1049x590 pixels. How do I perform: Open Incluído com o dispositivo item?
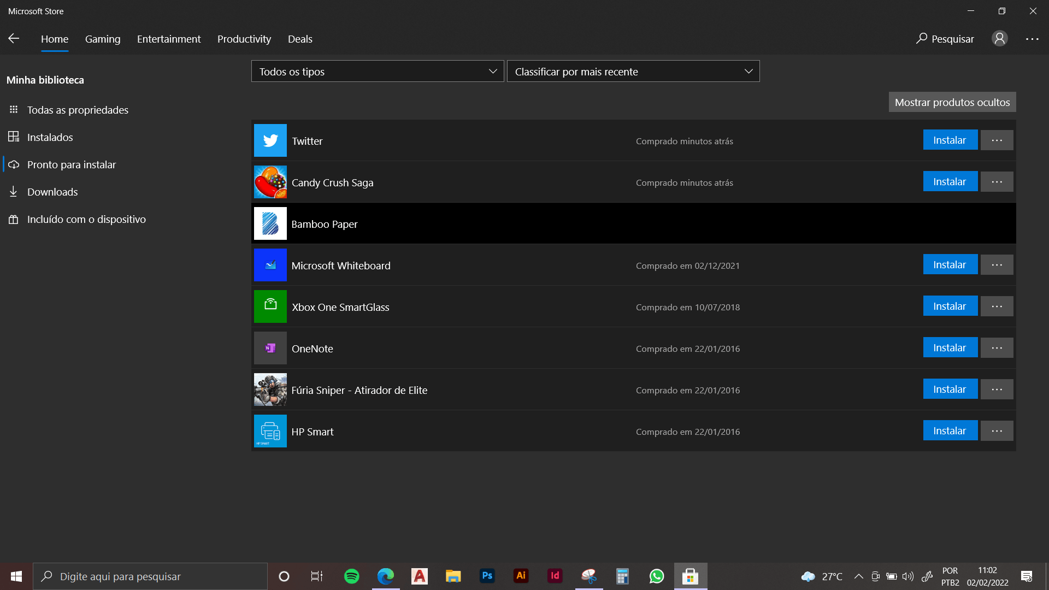86,219
